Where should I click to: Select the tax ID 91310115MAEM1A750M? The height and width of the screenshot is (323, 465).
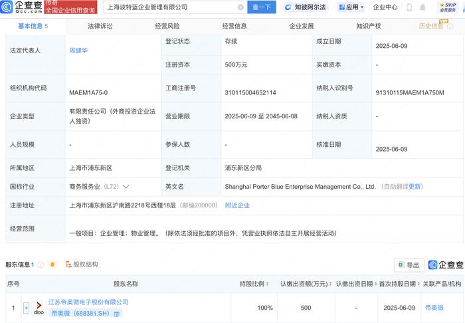[410, 92]
